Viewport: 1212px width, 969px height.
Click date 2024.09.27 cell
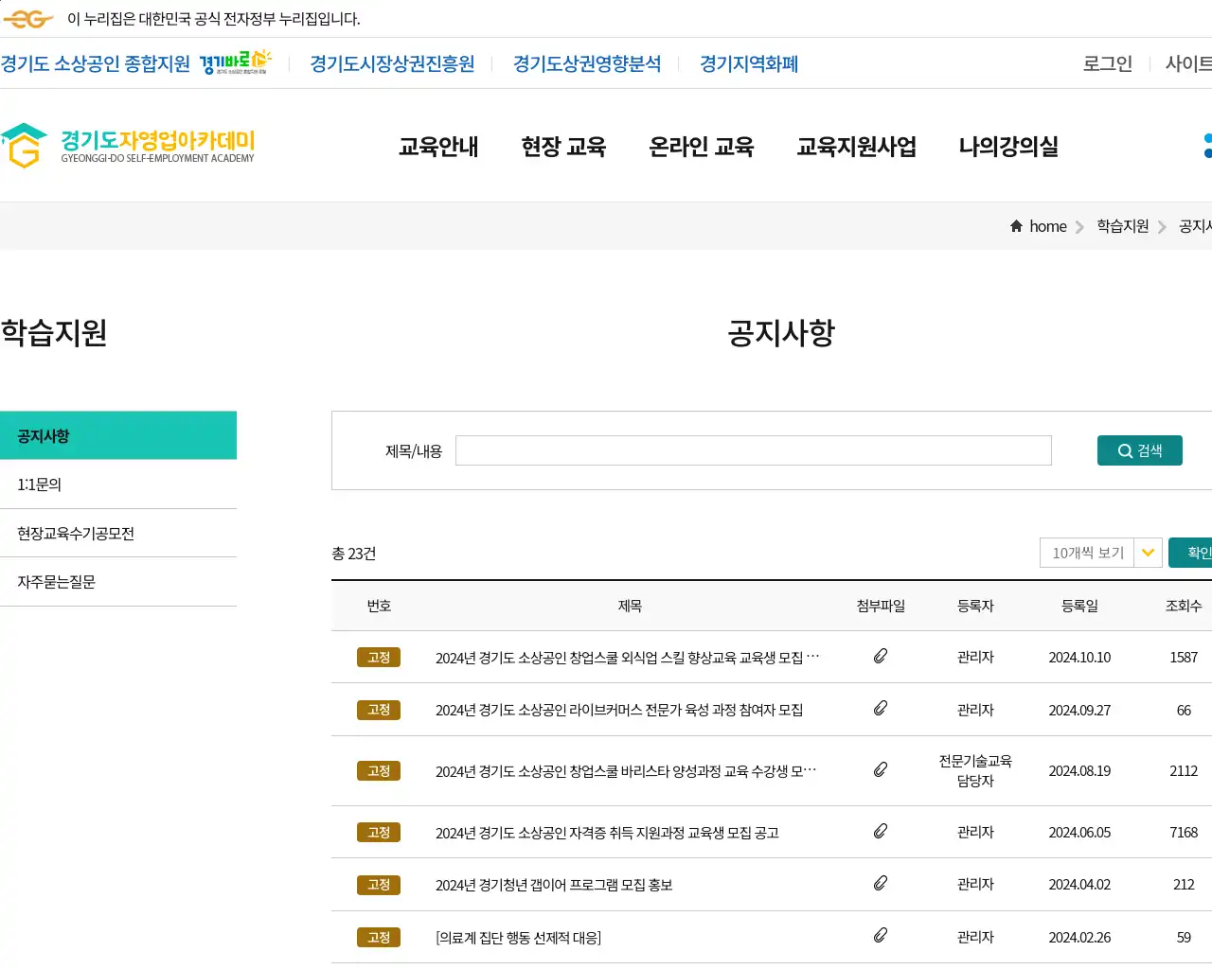[1079, 710]
